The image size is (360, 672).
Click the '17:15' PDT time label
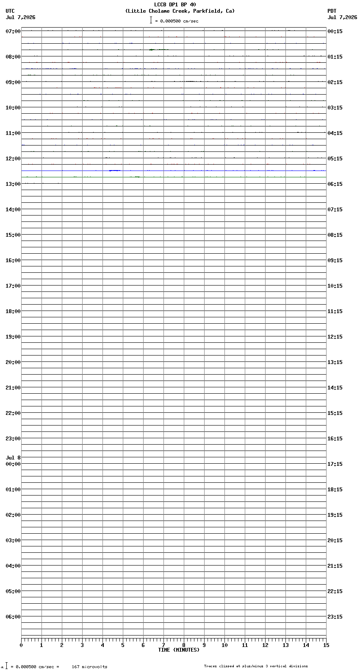click(335, 464)
